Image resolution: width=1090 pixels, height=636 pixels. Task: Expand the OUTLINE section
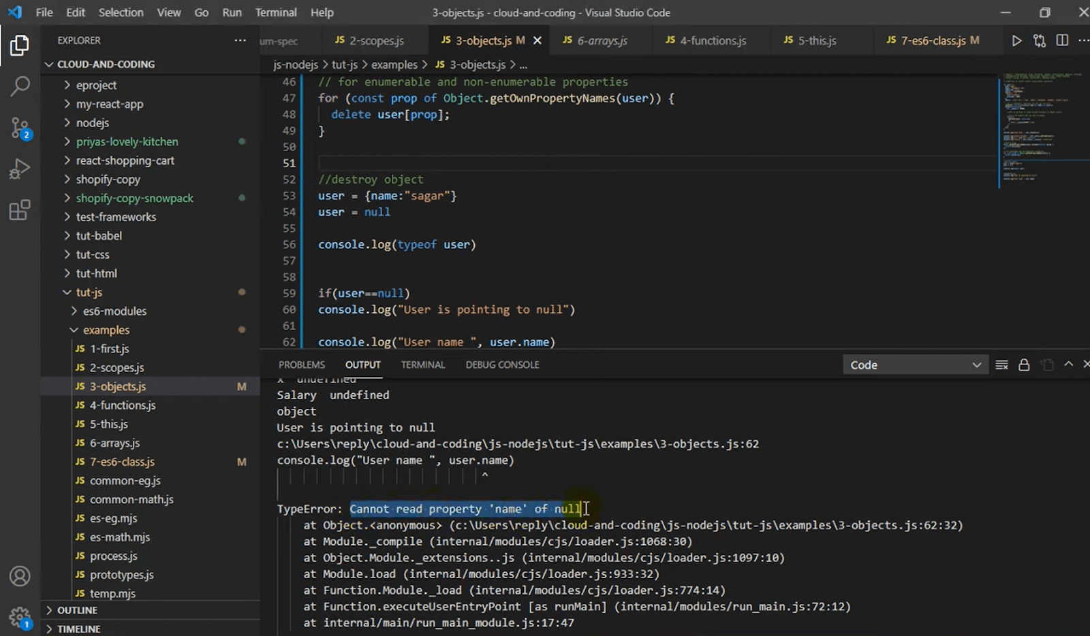click(x=77, y=610)
